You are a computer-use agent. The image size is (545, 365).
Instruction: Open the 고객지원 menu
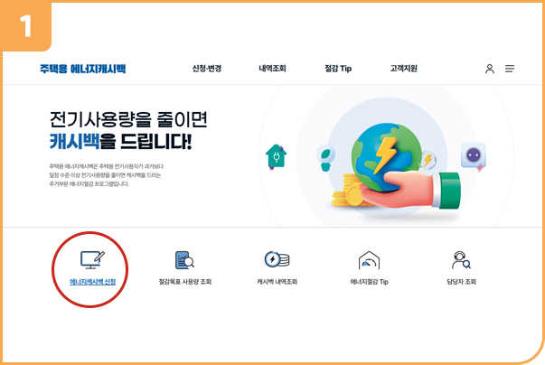(x=403, y=69)
